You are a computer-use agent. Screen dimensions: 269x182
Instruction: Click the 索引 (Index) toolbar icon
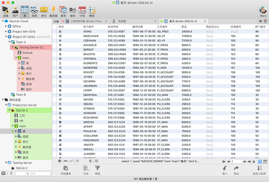pos(44,12)
